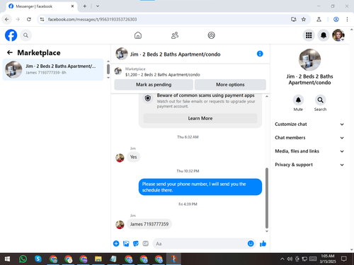The image size is (354, 265).
Task: Click the browser back arrow
Action: [x=7, y=19]
